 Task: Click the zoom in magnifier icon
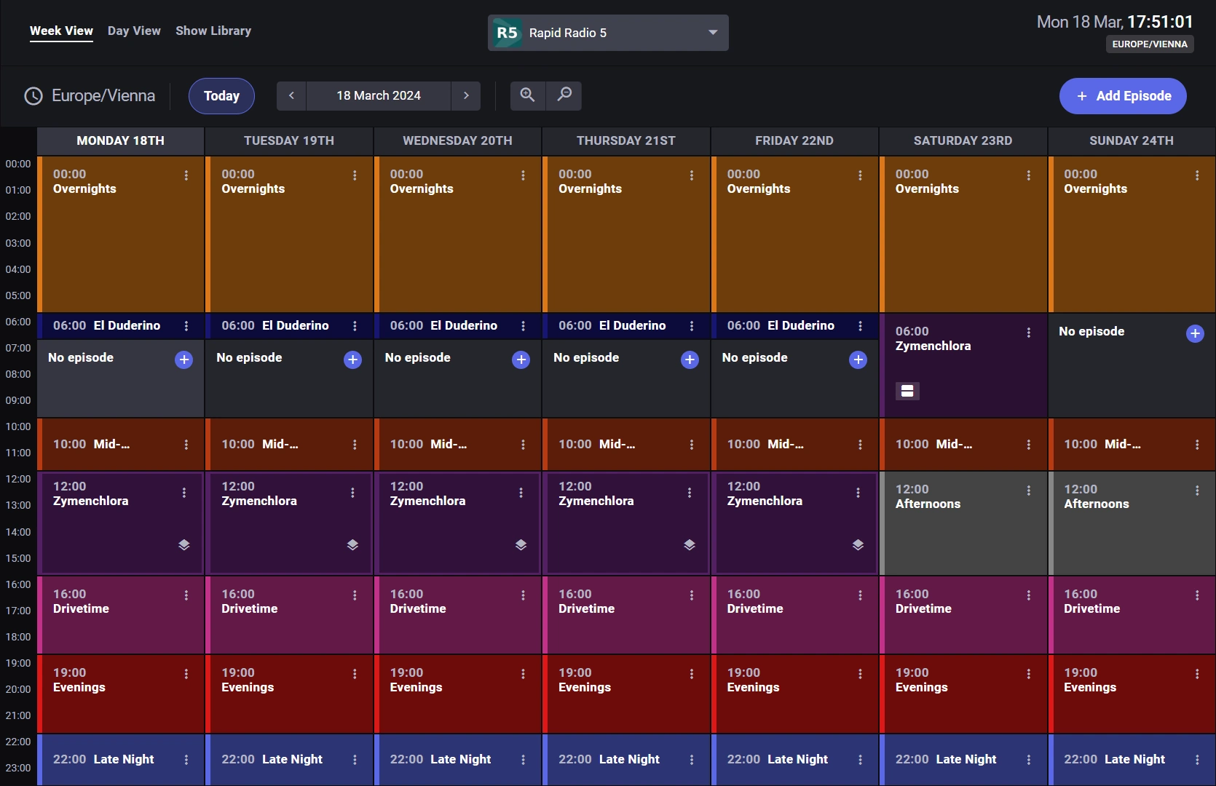[528, 95]
